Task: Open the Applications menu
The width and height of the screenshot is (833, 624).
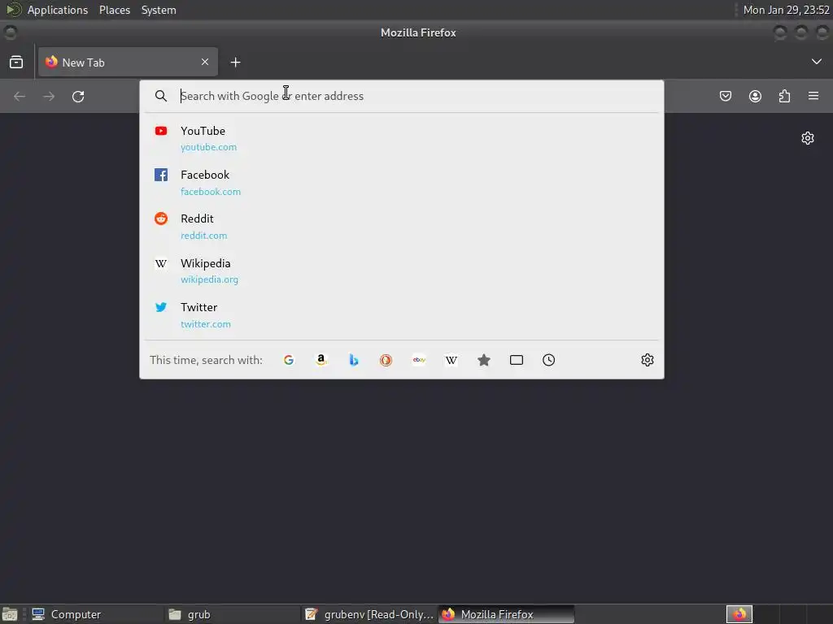Action: [58, 10]
